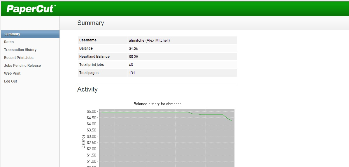Open Transaction History from the sidebar

click(20, 50)
